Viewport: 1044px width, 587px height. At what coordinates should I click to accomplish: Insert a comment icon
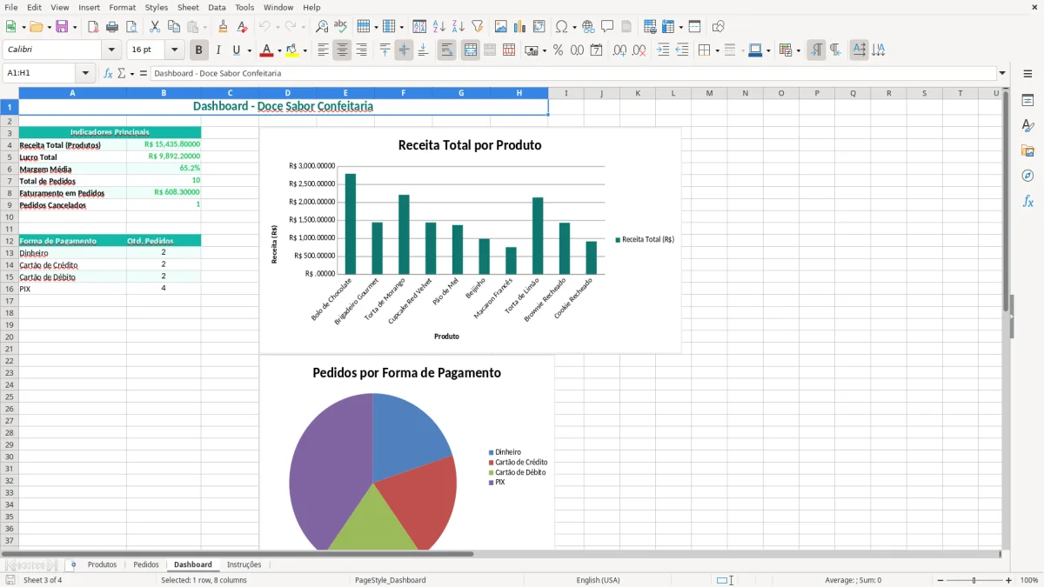pos(607,27)
